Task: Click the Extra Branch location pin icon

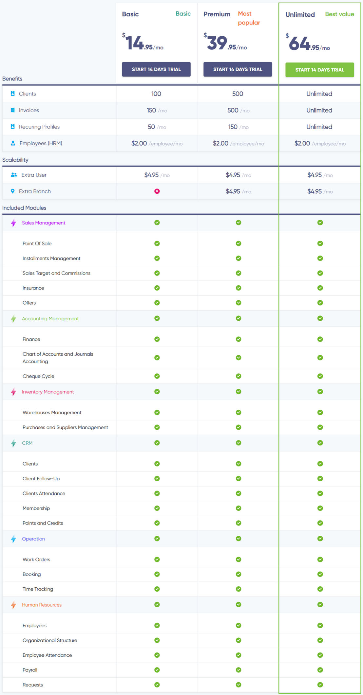Action: [x=12, y=191]
